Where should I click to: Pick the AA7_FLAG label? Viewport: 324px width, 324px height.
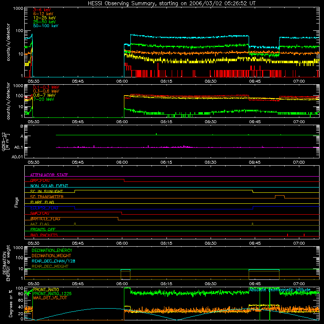tap(40, 224)
